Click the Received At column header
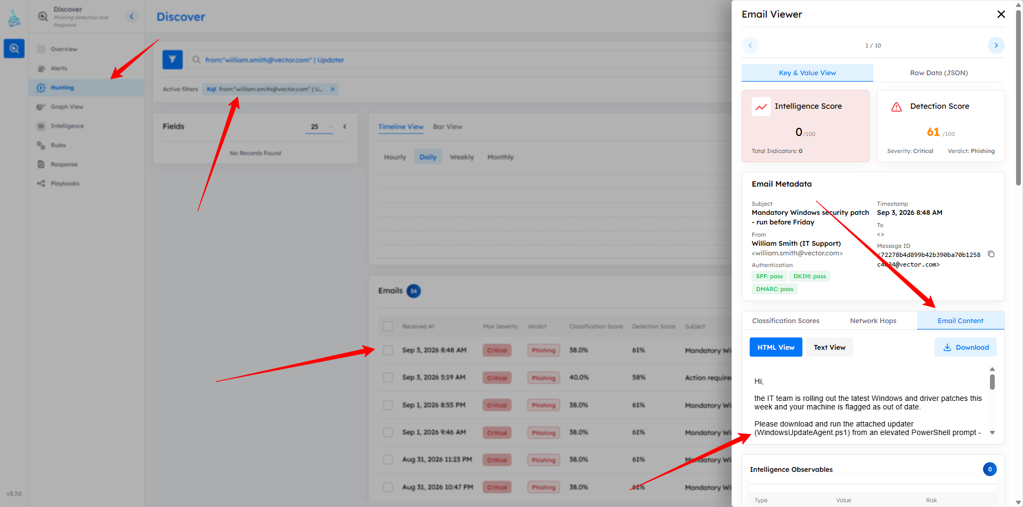Image resolution: width=1023 pixels, height=507 pixels. [418, 326]
